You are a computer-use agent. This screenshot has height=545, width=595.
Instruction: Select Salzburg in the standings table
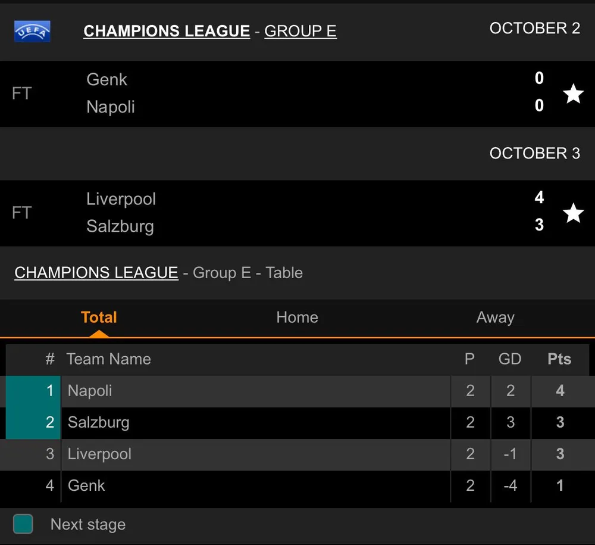tap(98, 422)
